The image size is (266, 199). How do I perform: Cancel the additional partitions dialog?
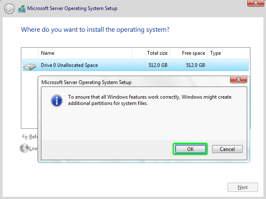(227, 149)
